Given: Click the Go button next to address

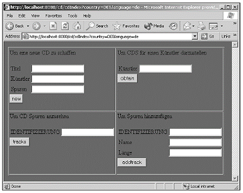Looking at the screenshot, I should coord(208,36).
